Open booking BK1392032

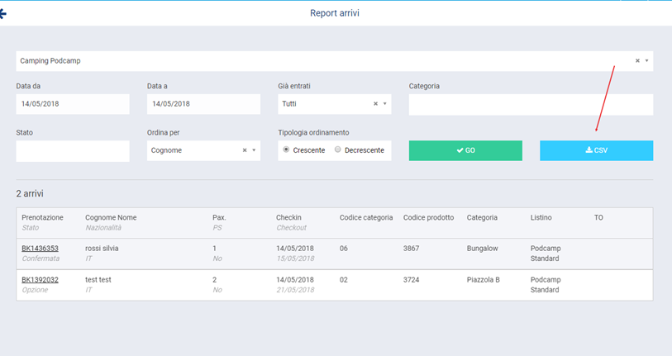coord(40,280)
